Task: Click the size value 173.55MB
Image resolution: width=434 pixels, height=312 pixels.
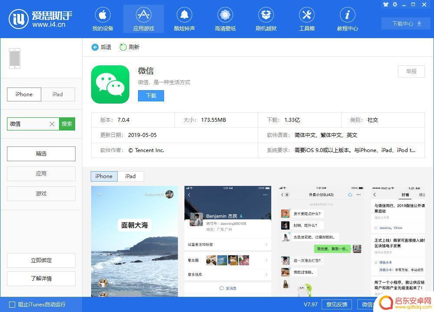Action: [214, 120]
